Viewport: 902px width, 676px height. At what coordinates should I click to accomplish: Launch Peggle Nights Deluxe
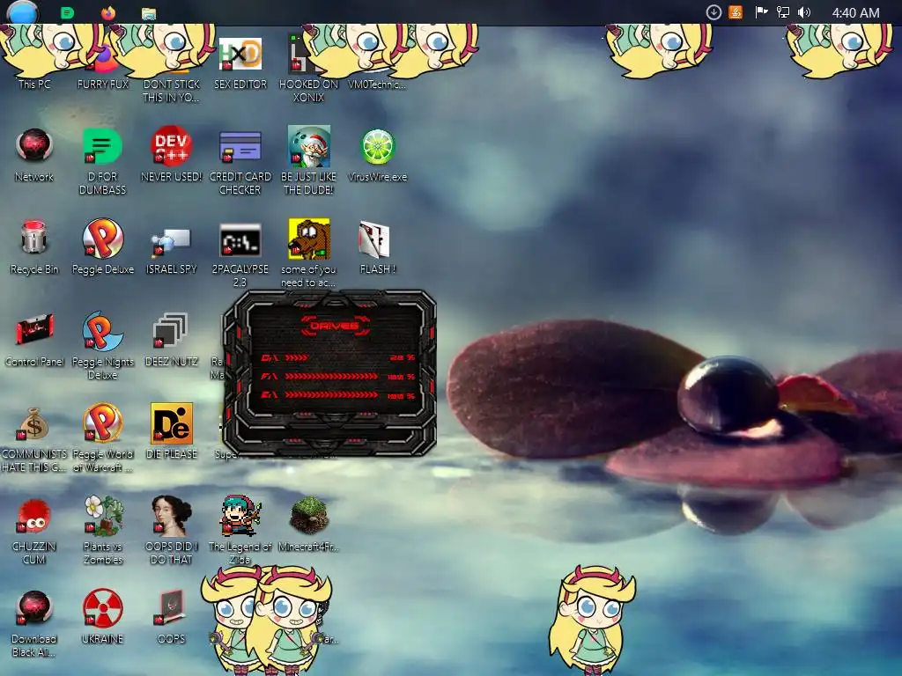[103, 345]
